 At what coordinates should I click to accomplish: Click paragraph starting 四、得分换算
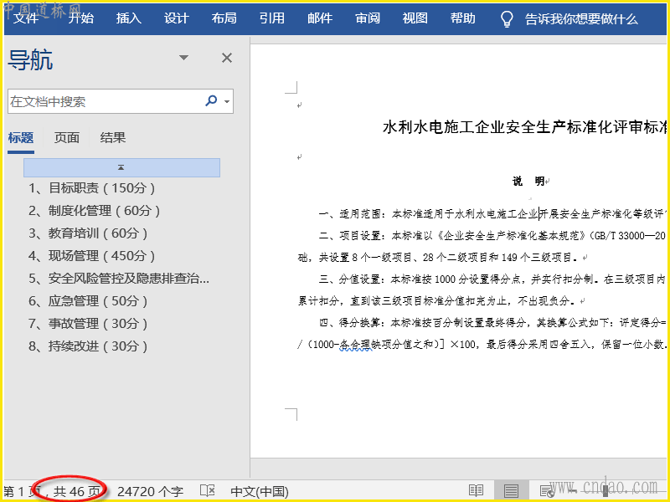click(x=483, y=333)
